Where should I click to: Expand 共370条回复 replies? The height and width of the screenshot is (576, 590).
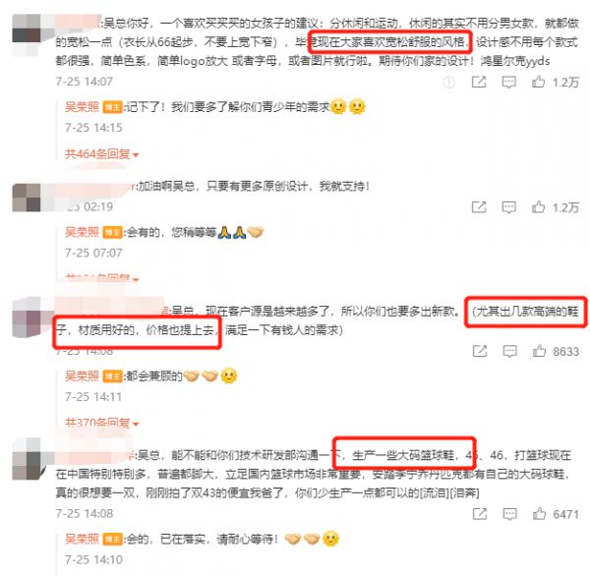pos(101,423)
